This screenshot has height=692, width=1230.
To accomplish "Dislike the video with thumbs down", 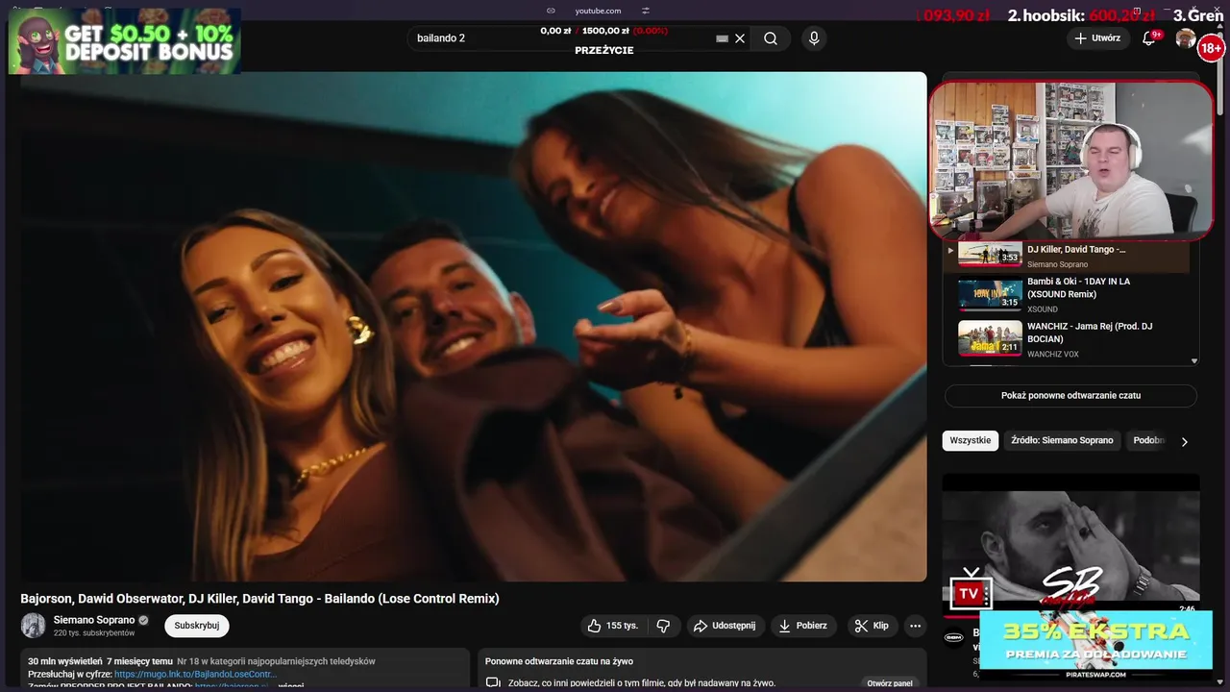I will tap(663, 626).
